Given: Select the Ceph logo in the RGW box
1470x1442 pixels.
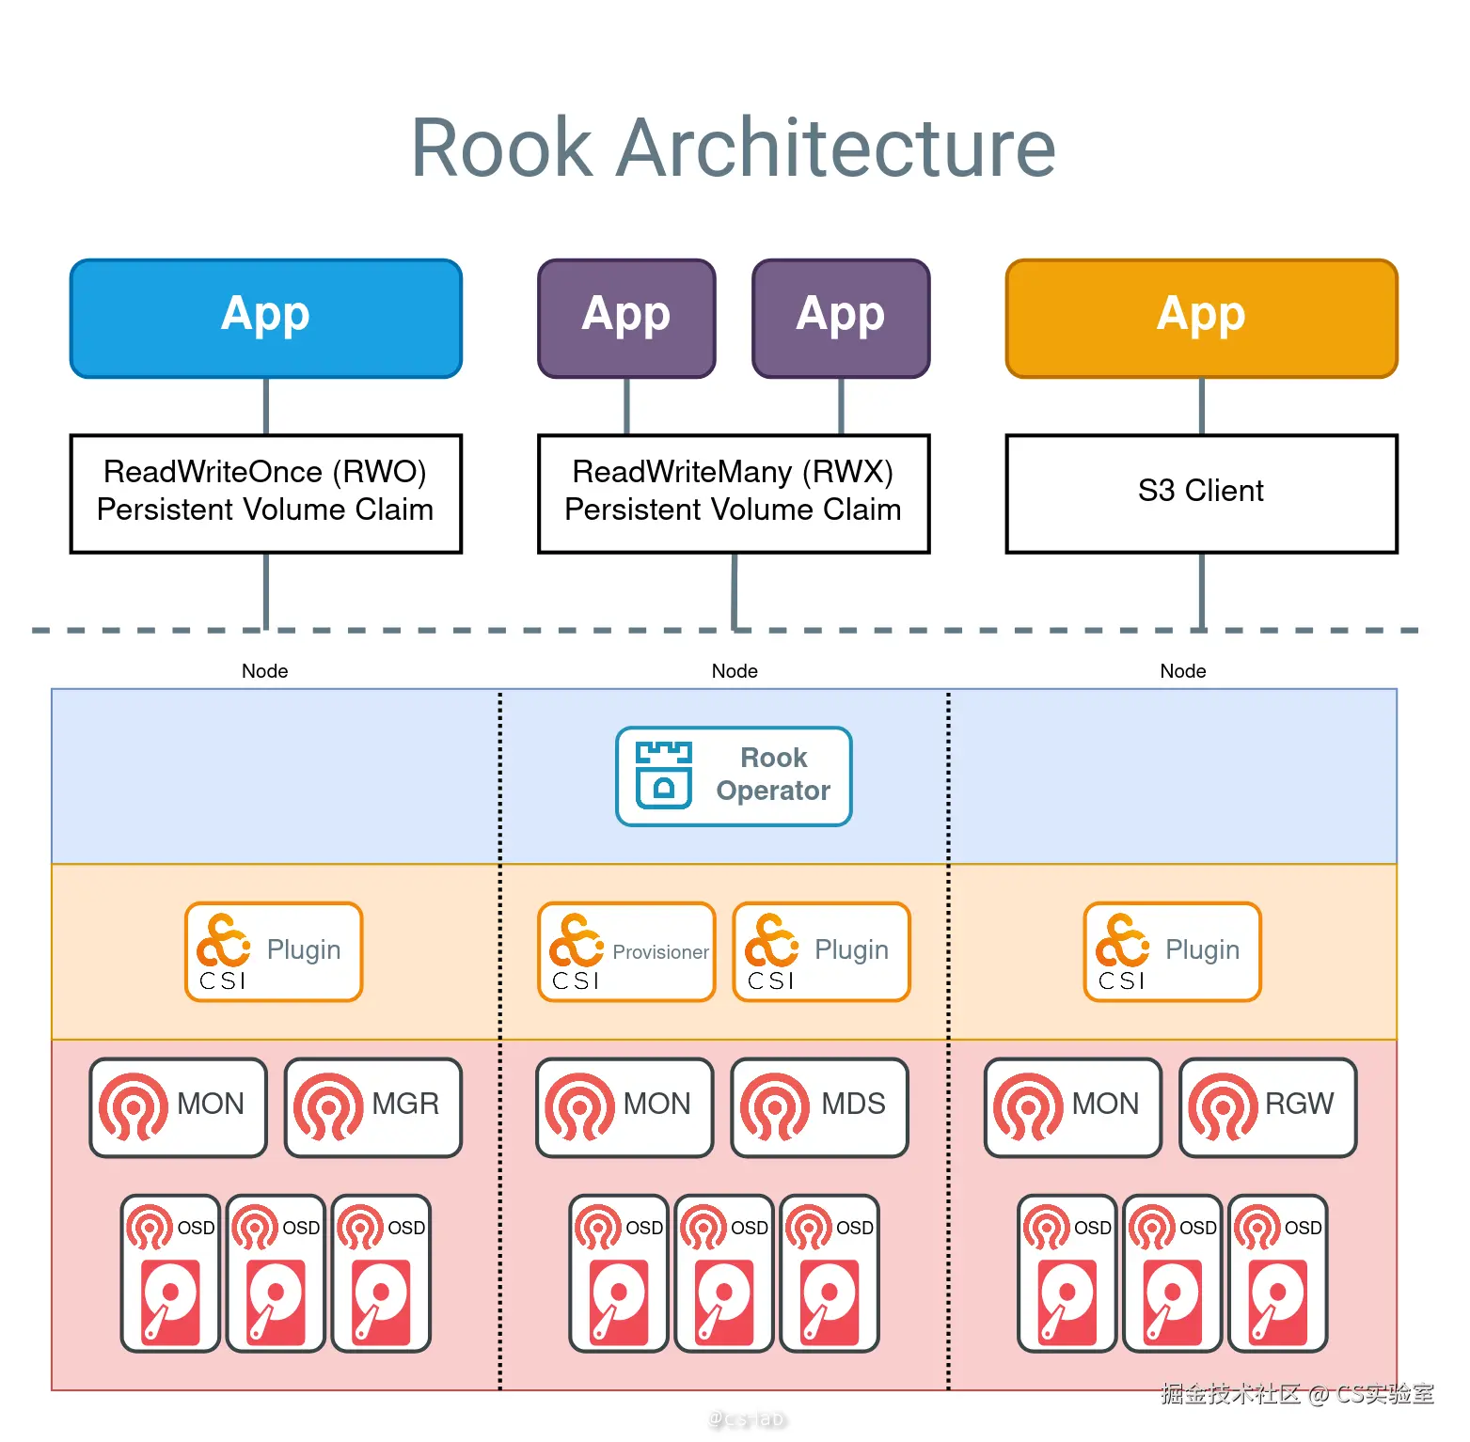Looking at the screenshot, I should tap(1223, 1106).
